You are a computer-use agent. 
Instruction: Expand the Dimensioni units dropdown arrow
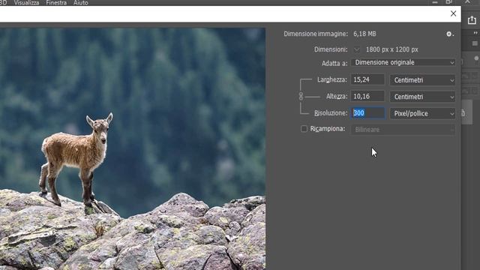click(x=357, y=49)
